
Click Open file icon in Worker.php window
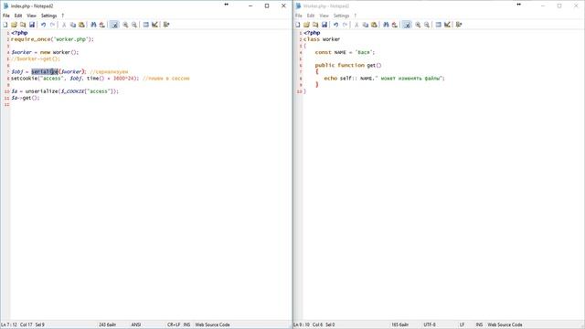click(x=307, y=25)
